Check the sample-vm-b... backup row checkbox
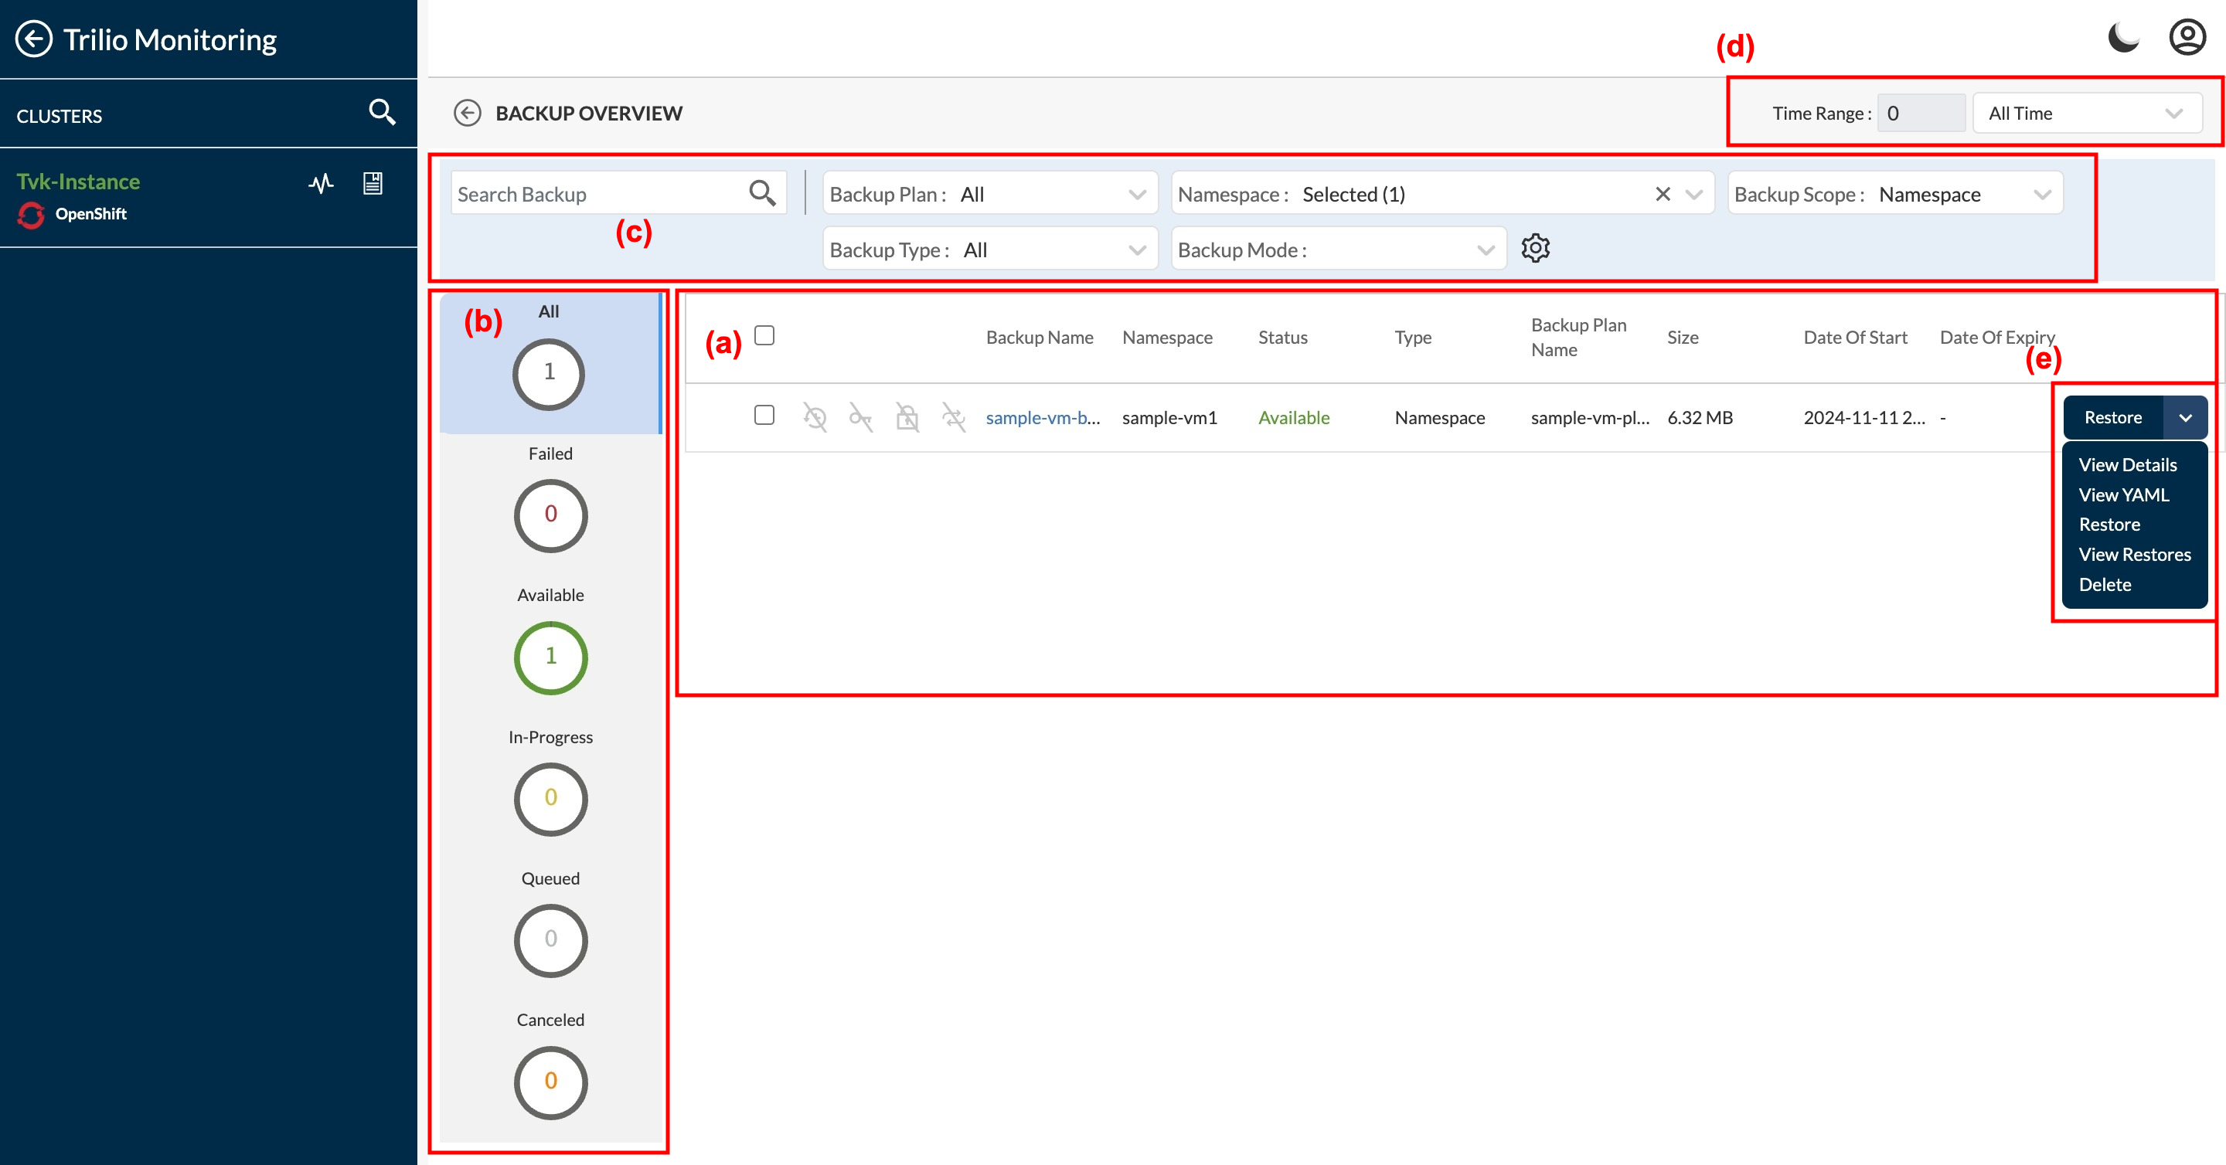The image size is (2226, 1165). pos(764,416)
